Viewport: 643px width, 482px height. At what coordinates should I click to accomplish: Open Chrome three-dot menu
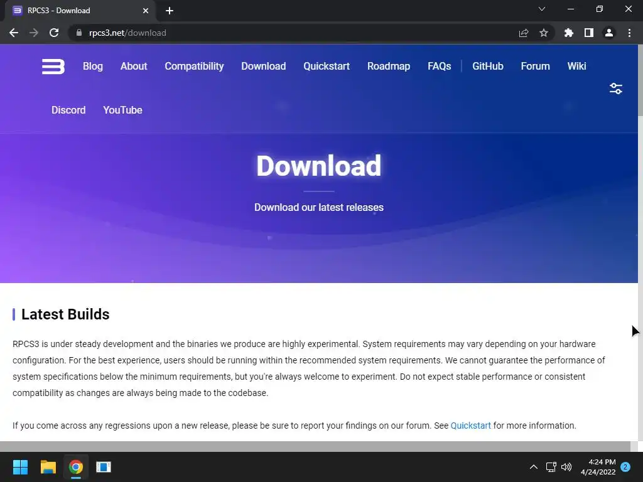(629, 33)
